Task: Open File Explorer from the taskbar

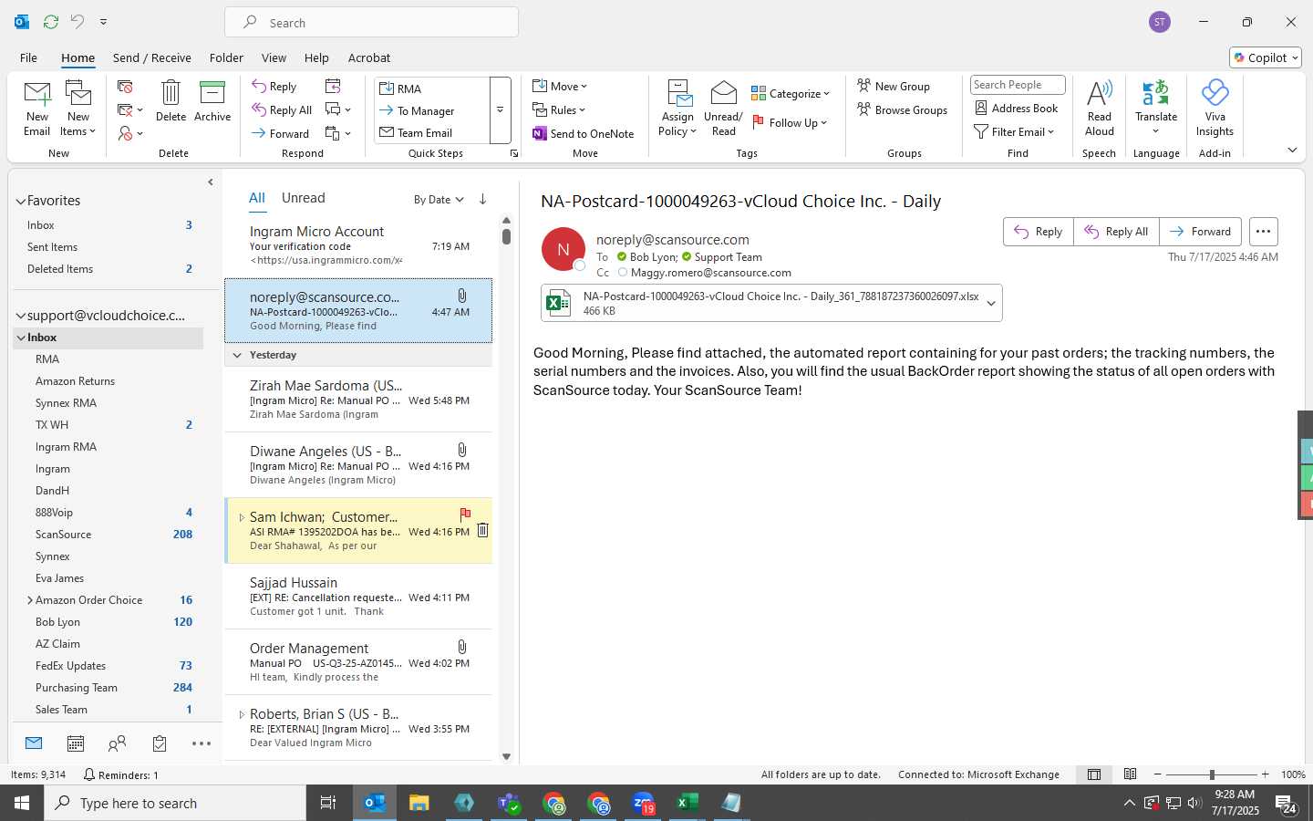Action: (419, 803)
